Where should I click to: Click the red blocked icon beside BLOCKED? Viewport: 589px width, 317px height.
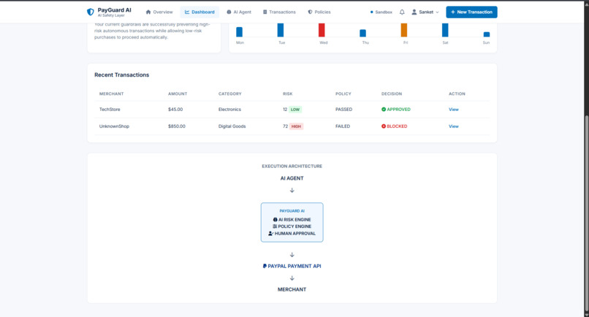(x=384, y=126)
